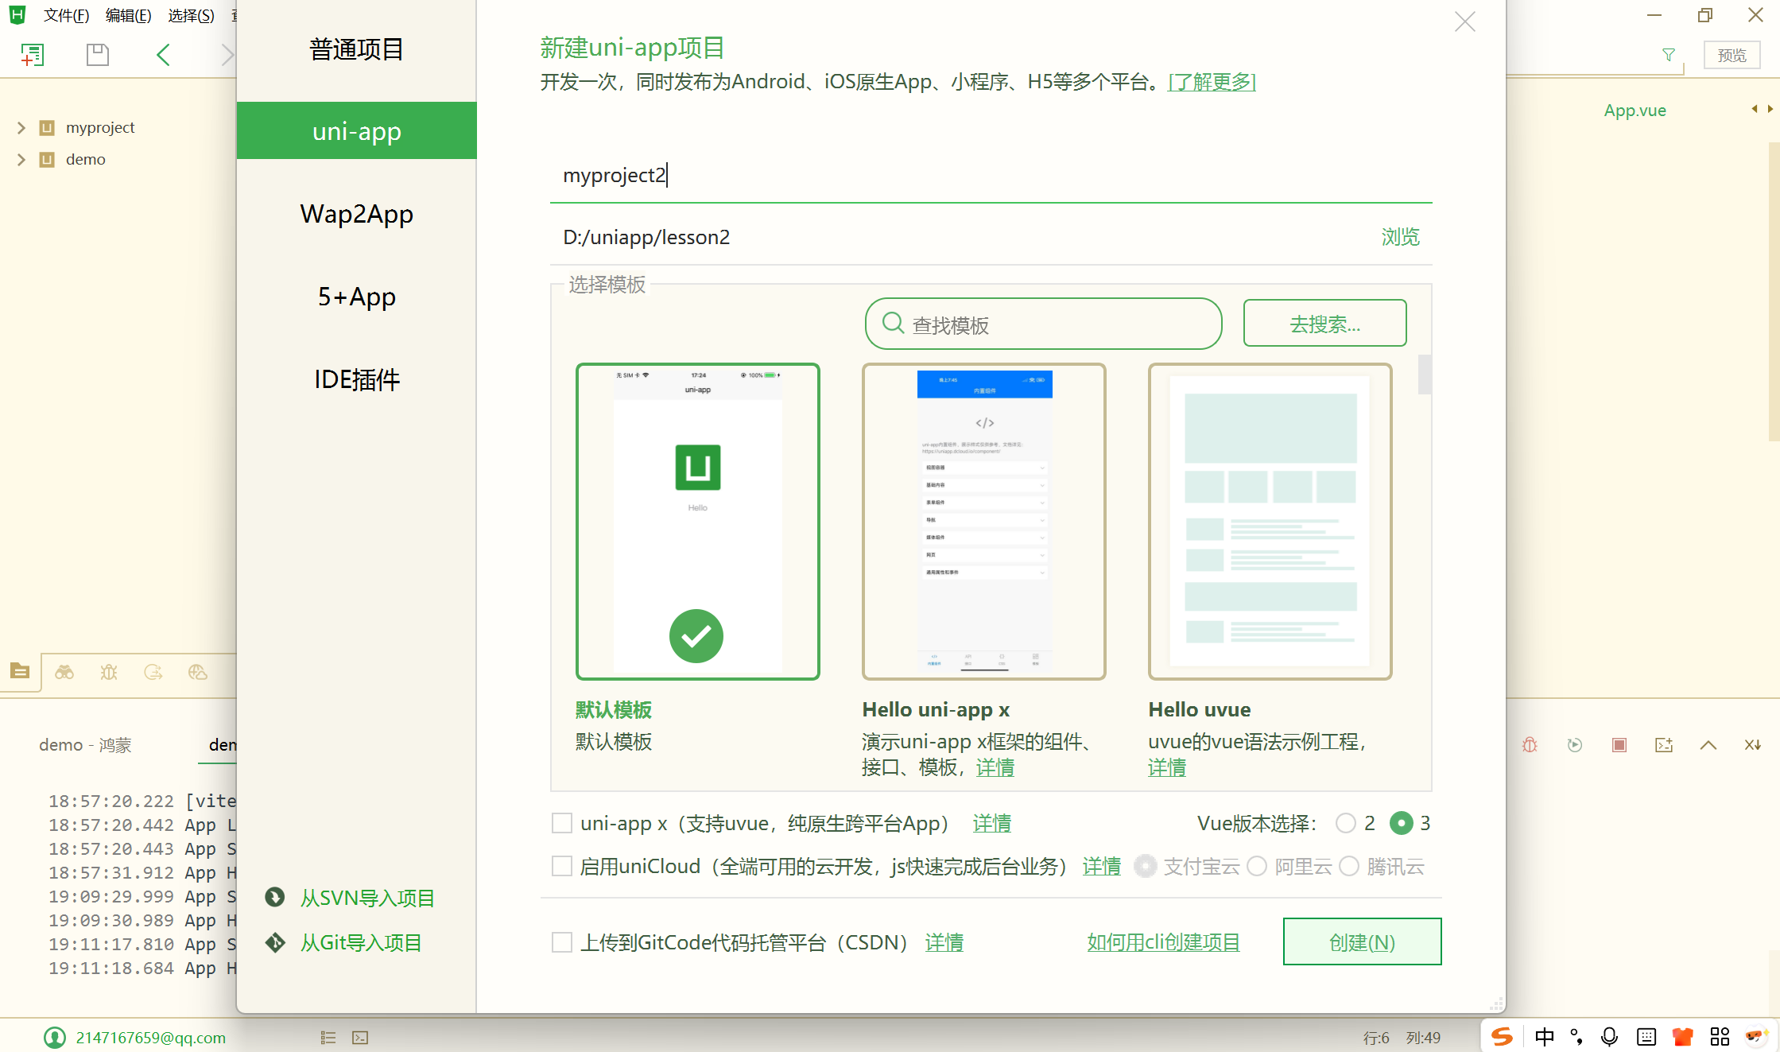1780x1052 pixels.
Task: Click the red debug icon in console toolbar
Action: 1530,745
